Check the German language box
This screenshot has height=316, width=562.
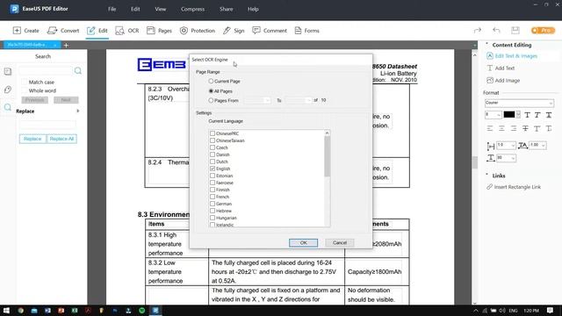[213, 204]
